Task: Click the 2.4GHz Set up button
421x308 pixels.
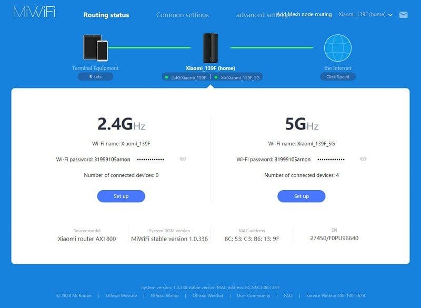Action: [x=121, y=196]
